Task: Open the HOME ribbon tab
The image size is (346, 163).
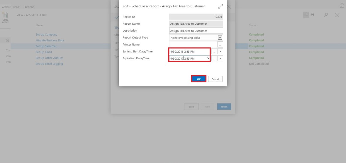Action: pyautogui.click(x=16, y=7)
